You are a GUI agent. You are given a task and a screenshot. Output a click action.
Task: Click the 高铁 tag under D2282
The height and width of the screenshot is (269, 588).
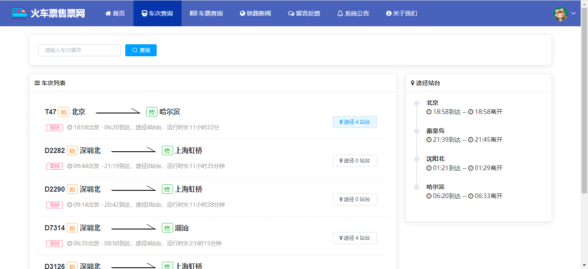pyautogui.click(x=55, y=166)
